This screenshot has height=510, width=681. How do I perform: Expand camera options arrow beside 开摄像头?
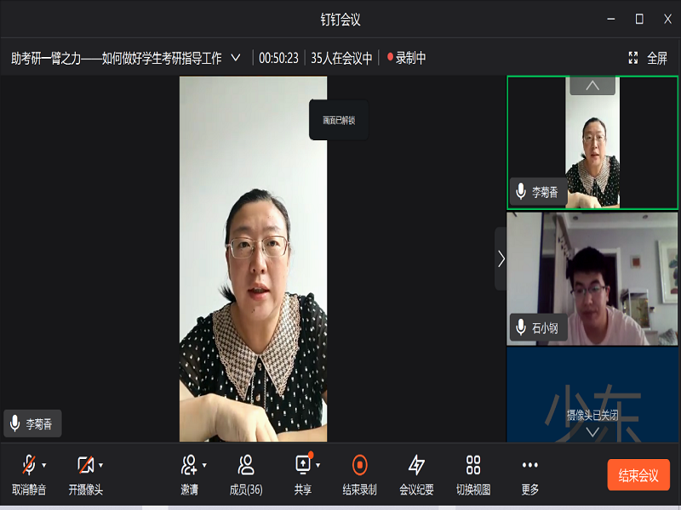pos(100,465)
